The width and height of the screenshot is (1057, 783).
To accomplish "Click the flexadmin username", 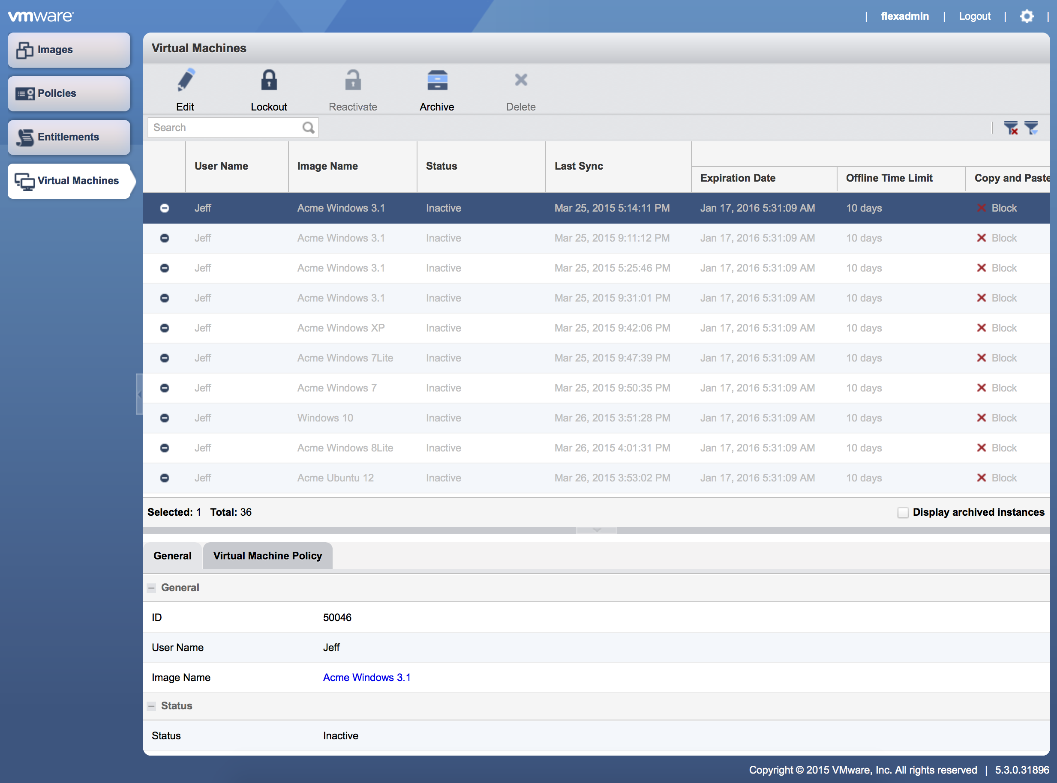I will 905,16.
